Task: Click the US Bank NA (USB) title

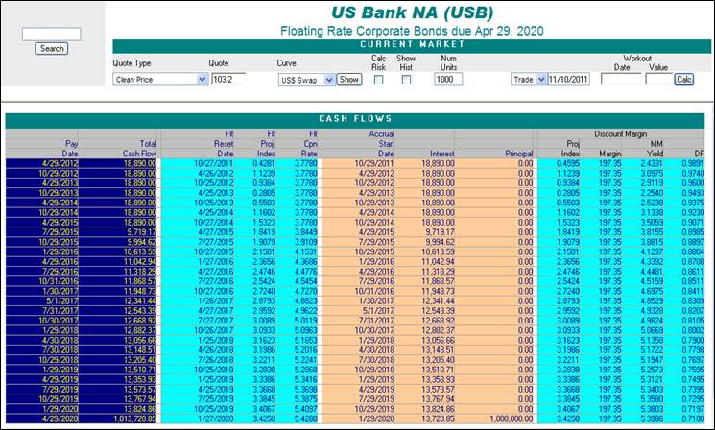Action: click(412, 12)
